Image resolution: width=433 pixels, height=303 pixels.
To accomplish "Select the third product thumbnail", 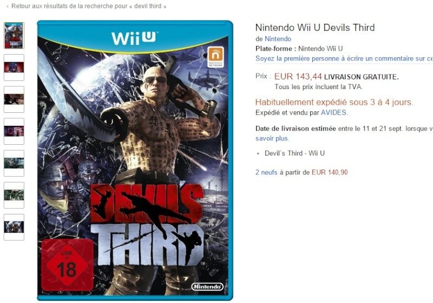I will point(14,99).
